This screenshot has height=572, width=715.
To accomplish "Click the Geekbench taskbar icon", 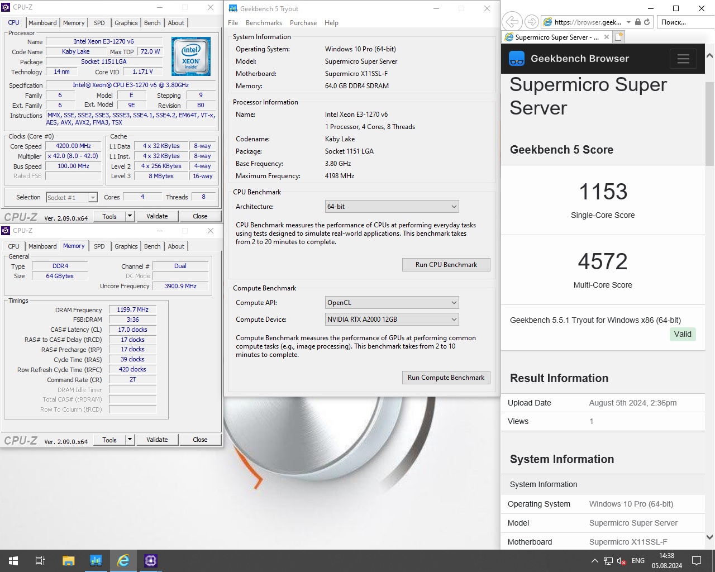I will click(x=96, y=560).
